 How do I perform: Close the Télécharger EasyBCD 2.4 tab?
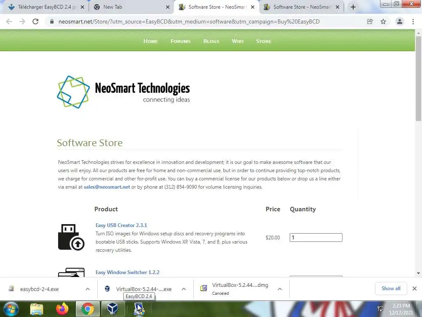(x=82, y=7)
